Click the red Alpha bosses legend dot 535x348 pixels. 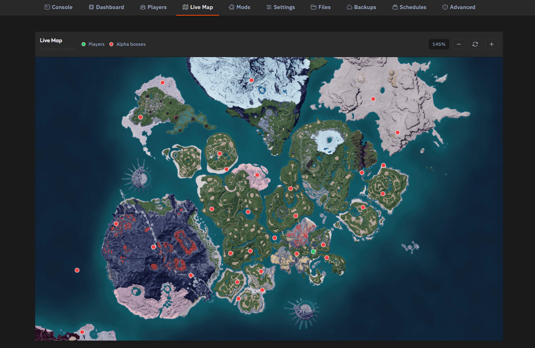[x=112, y=44]
